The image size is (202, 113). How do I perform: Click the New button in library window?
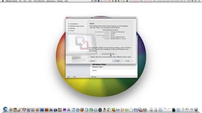pyautogui.click(x=68, y=77)
